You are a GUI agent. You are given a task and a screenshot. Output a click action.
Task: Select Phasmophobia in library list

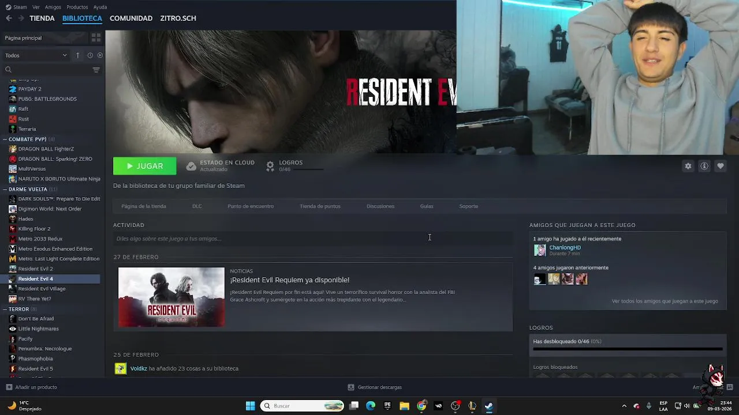(35, 359)
